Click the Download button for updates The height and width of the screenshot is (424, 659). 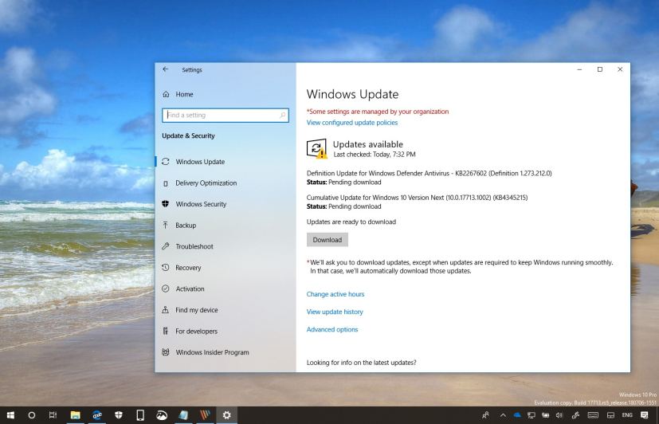pos(328,240)
